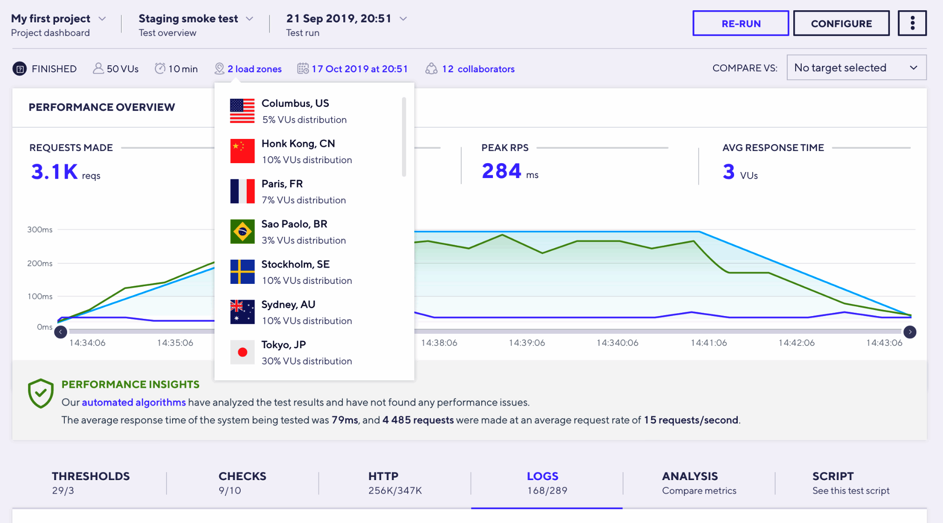Click the Performance Insights shield icon
Image resolution: width=943 pixels, height=523 pixels.
(41, 393)
